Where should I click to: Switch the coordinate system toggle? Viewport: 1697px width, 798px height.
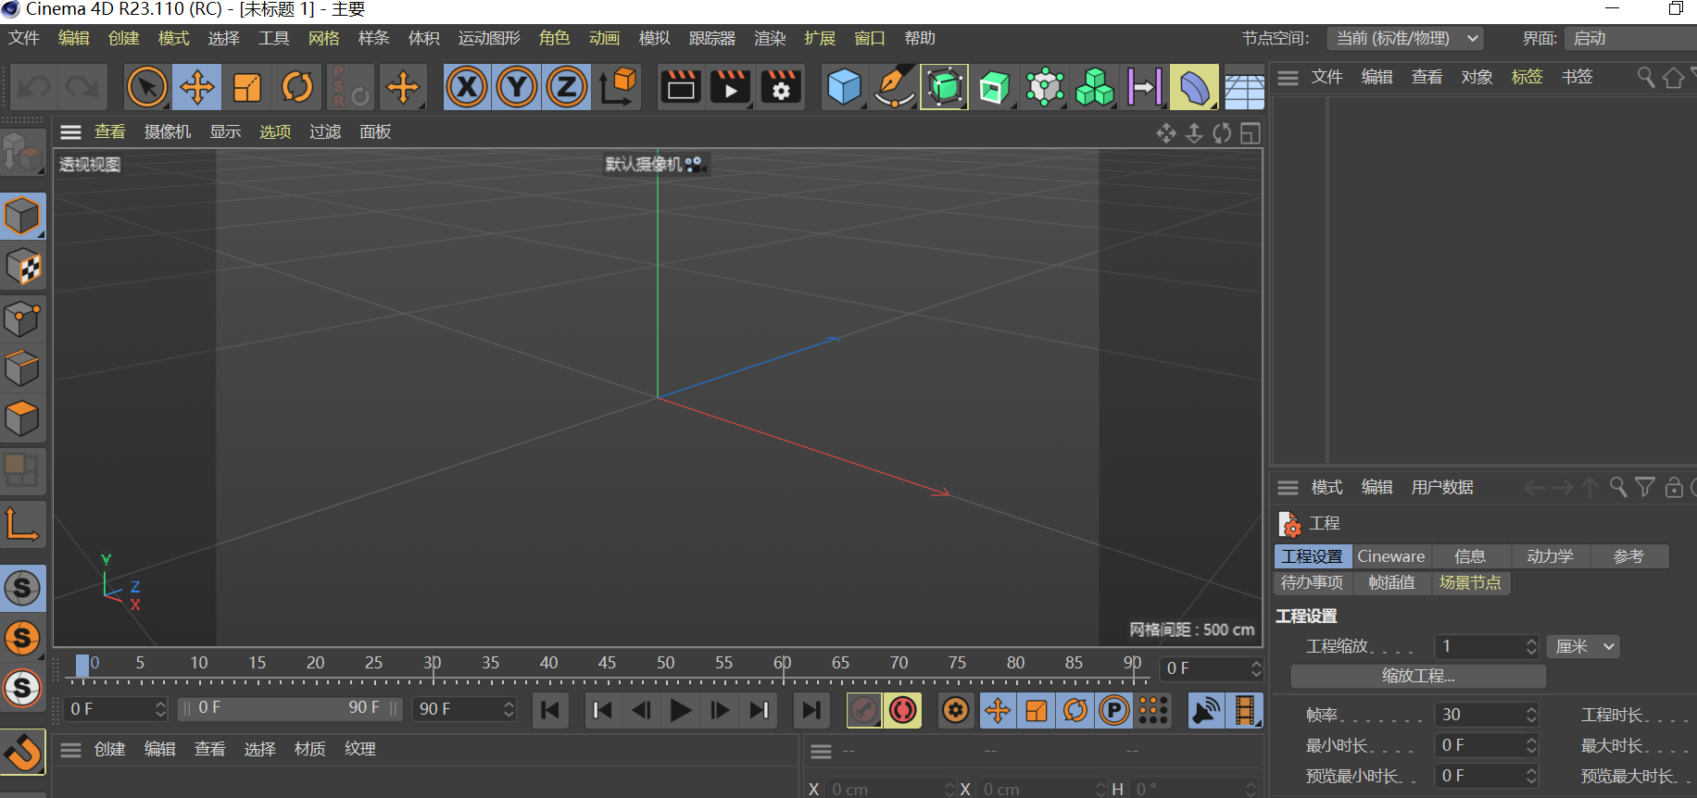pyautogui.click(x=617, y=88)
